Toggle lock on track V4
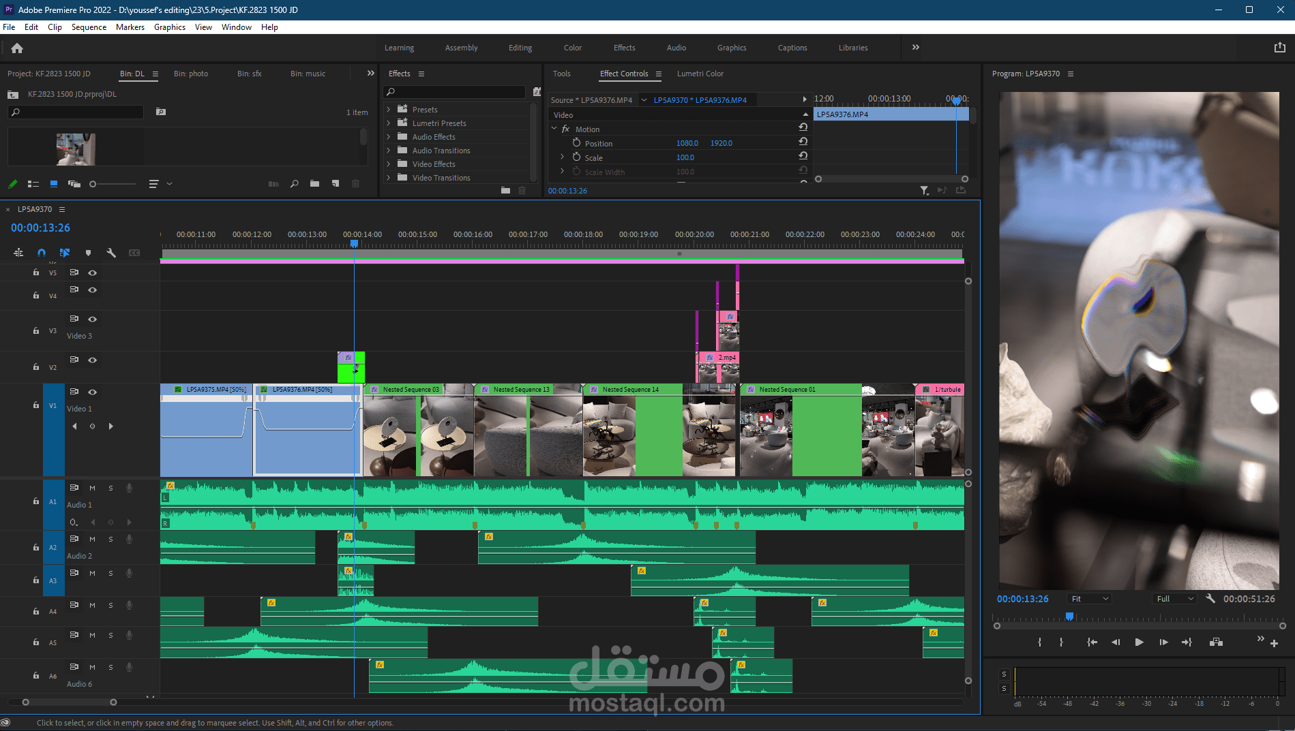1295x731 pixels. click(x=36, y=295)
